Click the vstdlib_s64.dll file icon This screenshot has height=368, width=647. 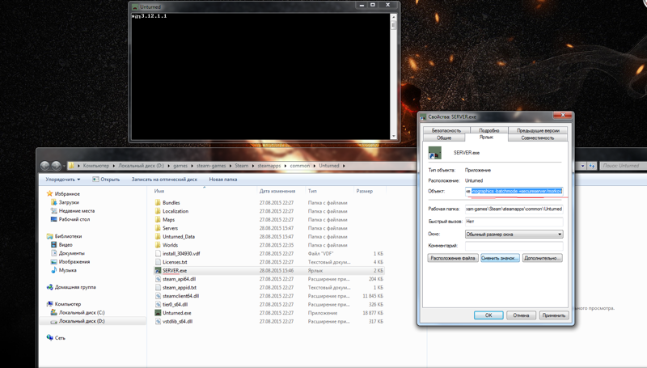pos(158,321)
